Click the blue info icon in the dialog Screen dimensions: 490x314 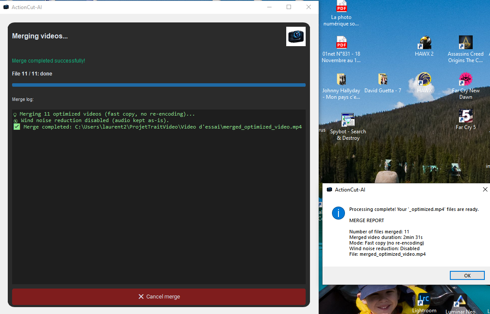click(x=338, y=213)
